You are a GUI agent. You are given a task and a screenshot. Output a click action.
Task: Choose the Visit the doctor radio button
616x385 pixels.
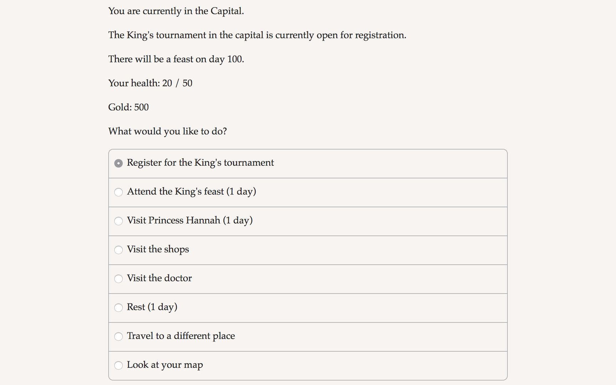(x=118, y=279)
